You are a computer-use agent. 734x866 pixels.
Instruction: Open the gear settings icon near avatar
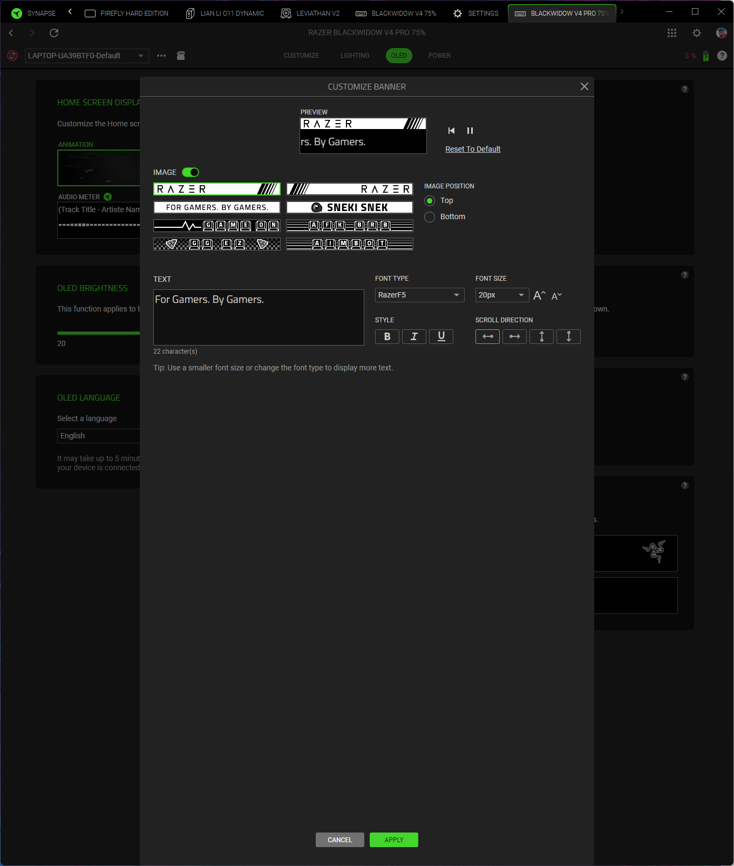pos(697,33)
